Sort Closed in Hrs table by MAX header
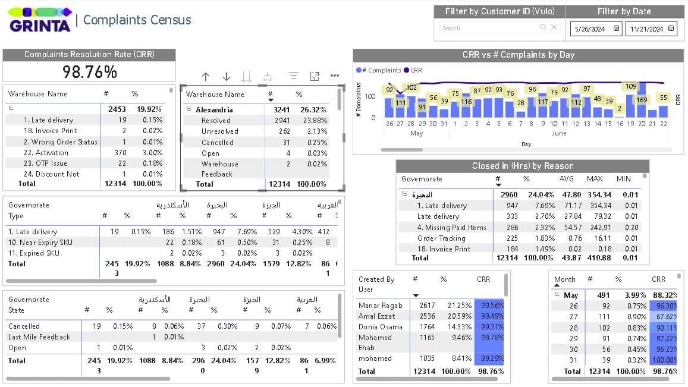The image size is (688, 387). tap(595, 179)
